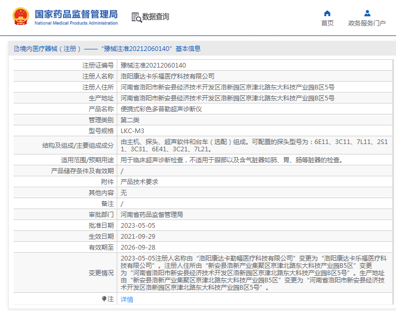Screen dimensions: 396x311
Task: Click the product name 便携式彩色多普勒超声诊断仪
Action: [x=161, y=109]
